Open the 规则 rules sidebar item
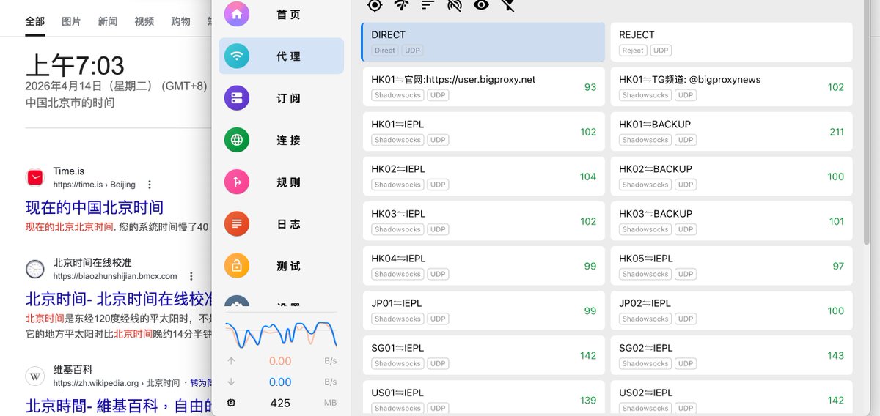 (x=281, y=182)
